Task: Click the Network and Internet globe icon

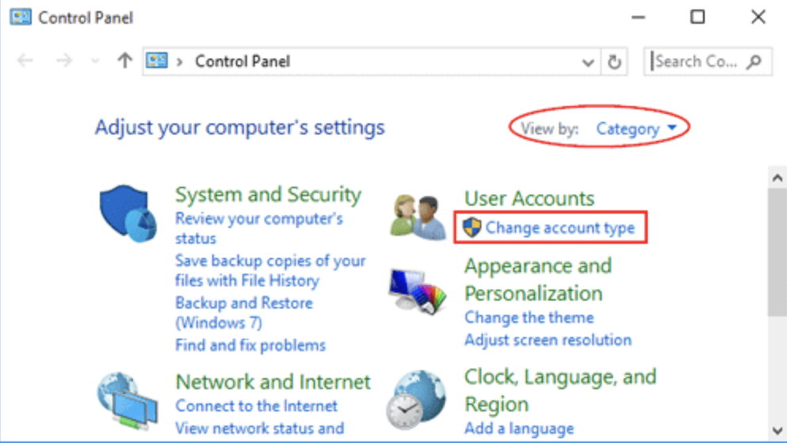Action: click(127, 401)
